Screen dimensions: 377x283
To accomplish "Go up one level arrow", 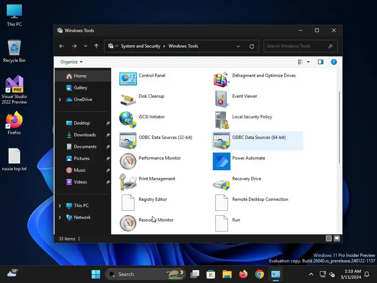I will click(96, 46).
